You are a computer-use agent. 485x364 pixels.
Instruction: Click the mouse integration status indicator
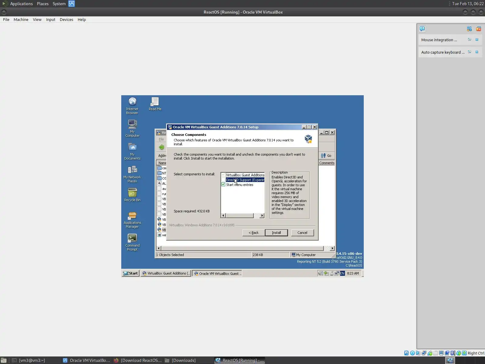[x=458, y=353]
